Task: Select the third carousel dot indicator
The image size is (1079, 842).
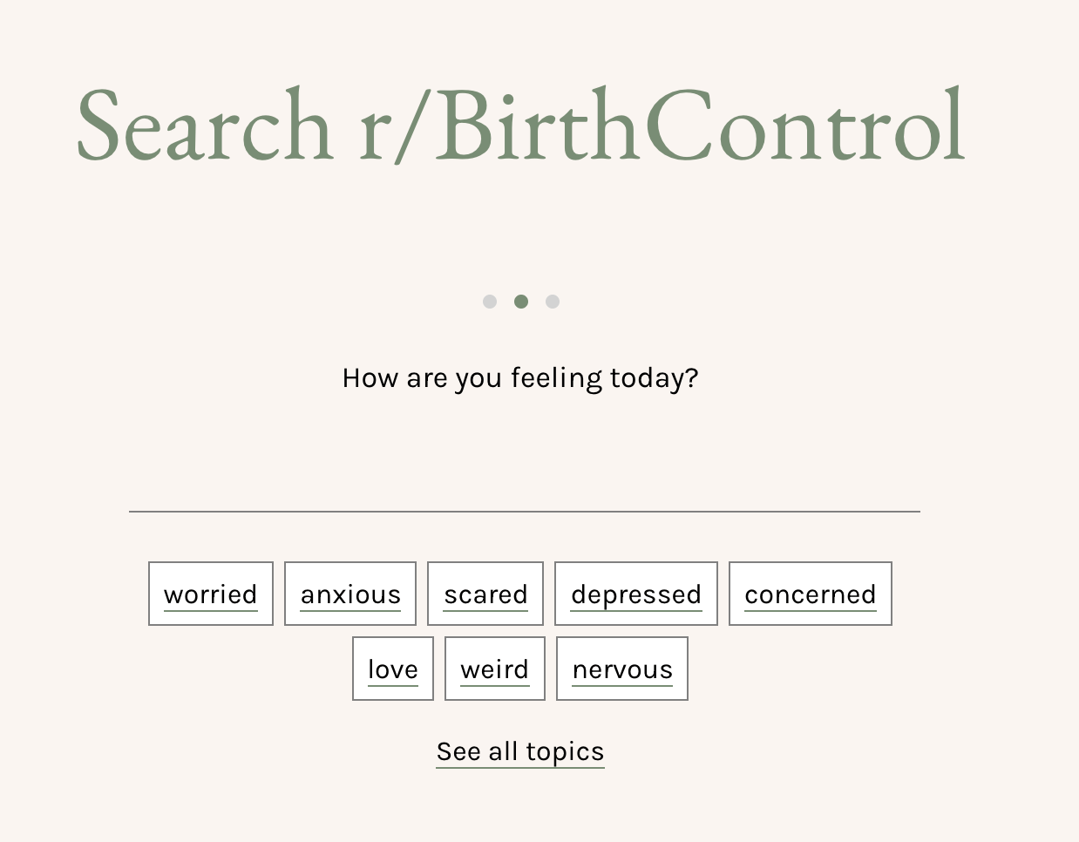Action: click(x=553, y=302)
